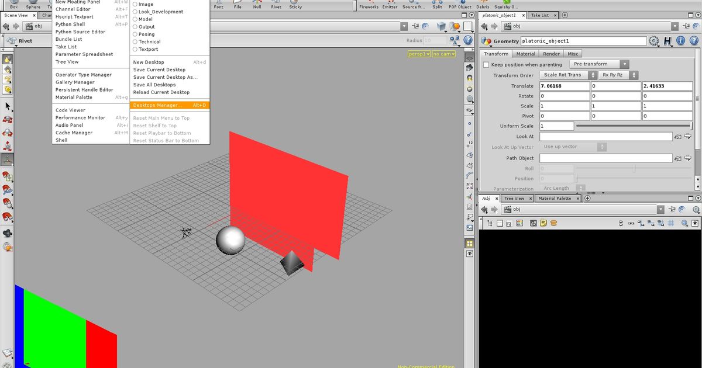Select the Posing desktop radio button
702x368 pixels.
(135, 34)
